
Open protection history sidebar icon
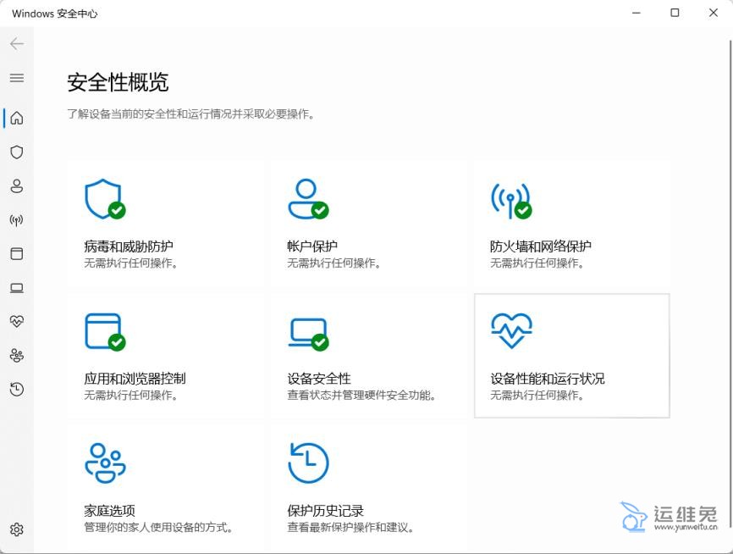pyautogui.click(x=16, y=390)
